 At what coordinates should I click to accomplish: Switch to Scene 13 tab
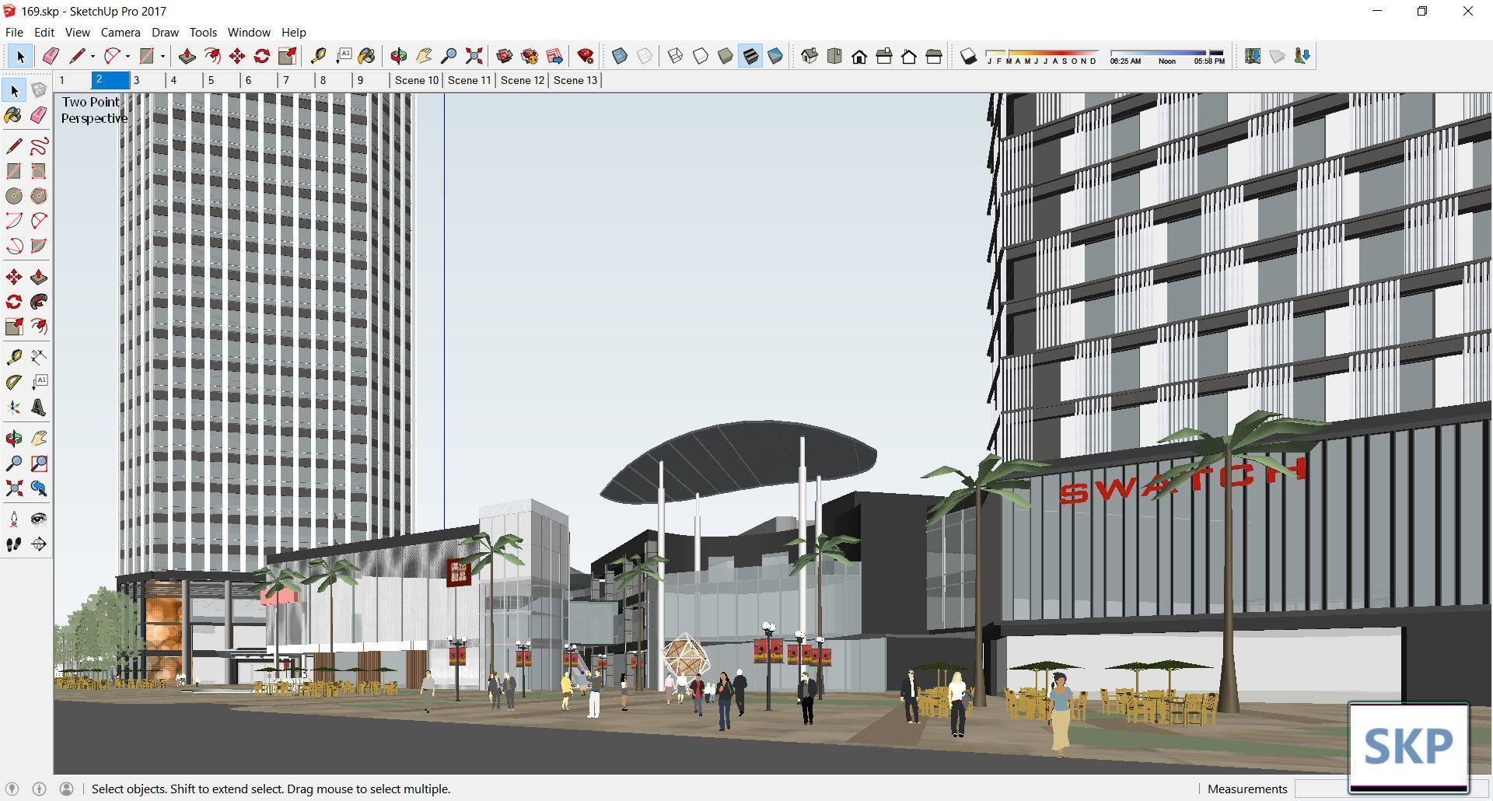pyautogui.click(x=575, y=80)
